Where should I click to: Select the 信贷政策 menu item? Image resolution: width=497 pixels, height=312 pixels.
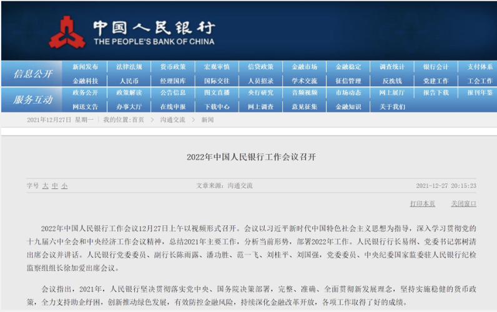point(260,67)
